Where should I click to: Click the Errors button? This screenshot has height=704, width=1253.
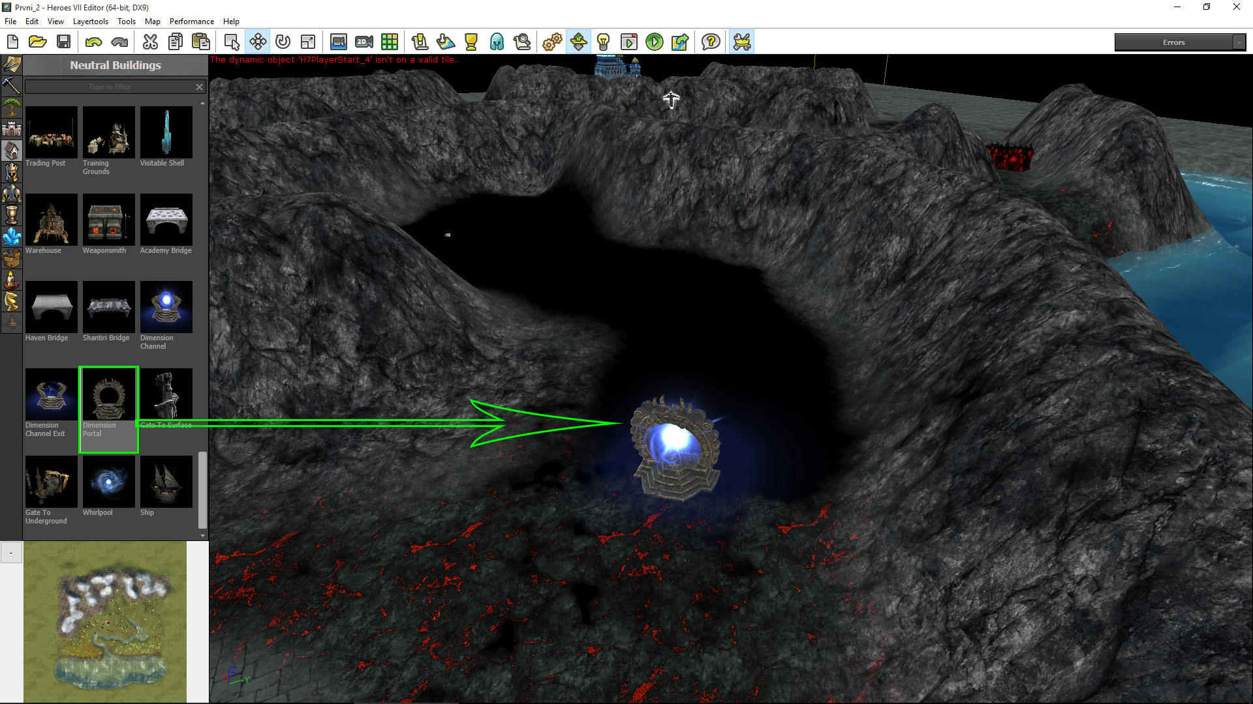(1173, 42)
